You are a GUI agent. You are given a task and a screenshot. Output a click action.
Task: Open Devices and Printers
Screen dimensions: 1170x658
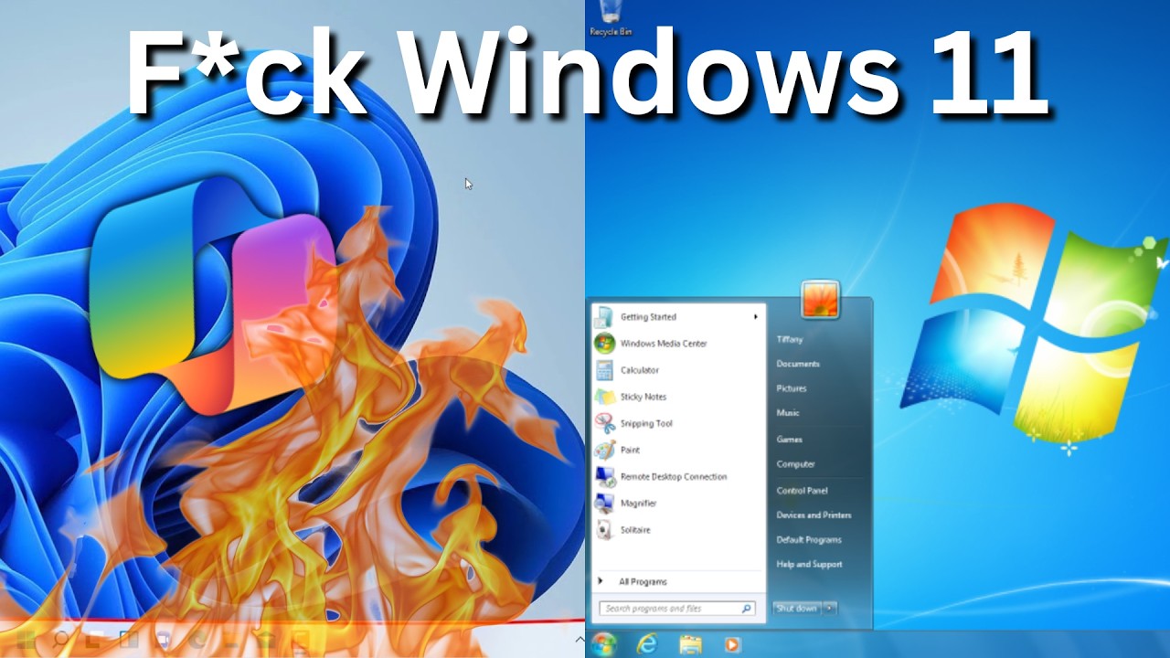(x=814, y=515)
